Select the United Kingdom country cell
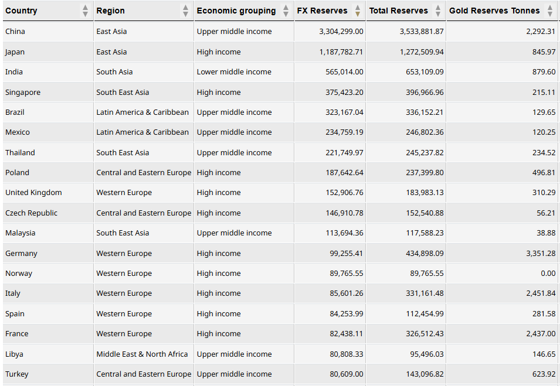560x386 pixels. click(48, 193)
